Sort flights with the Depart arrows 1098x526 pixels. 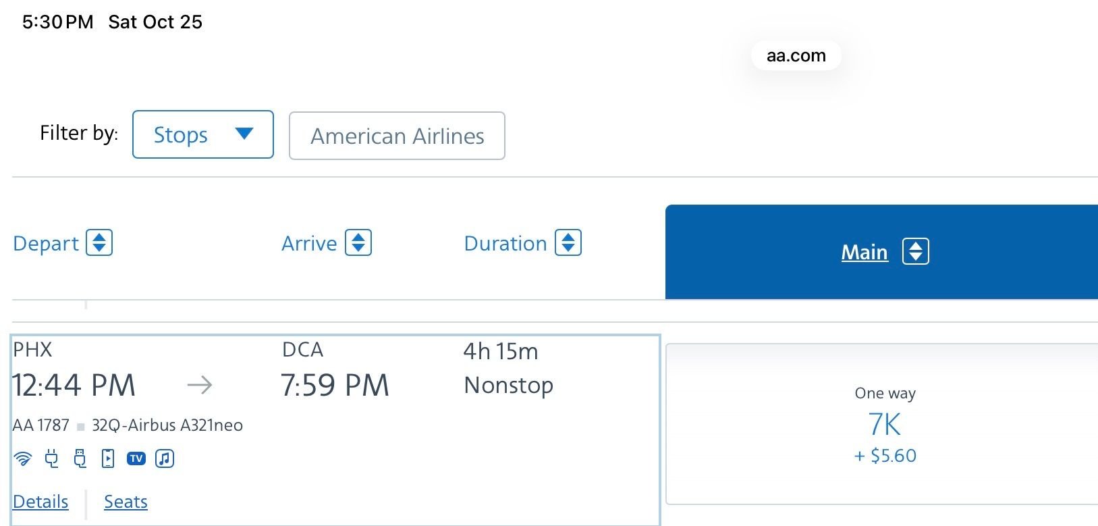[x=99, y=243]
